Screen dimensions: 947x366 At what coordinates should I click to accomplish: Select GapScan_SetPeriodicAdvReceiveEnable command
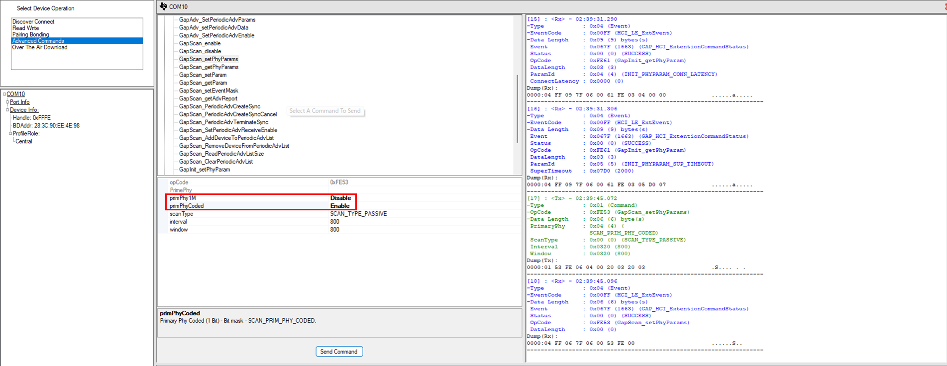(x=228, y=130)
